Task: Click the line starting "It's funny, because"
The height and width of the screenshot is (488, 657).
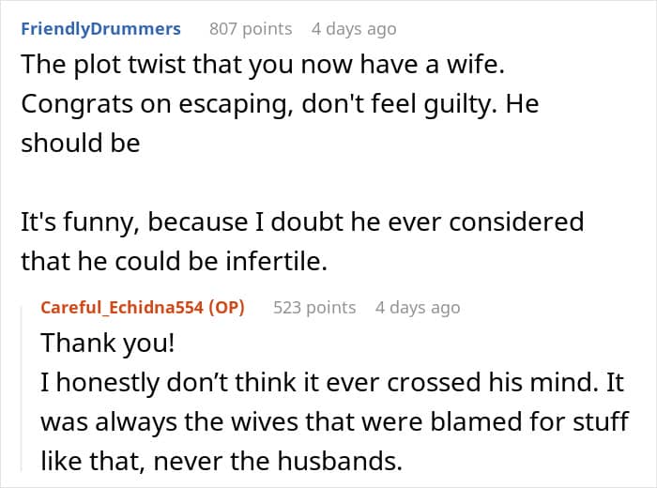Action: (302, 222)
